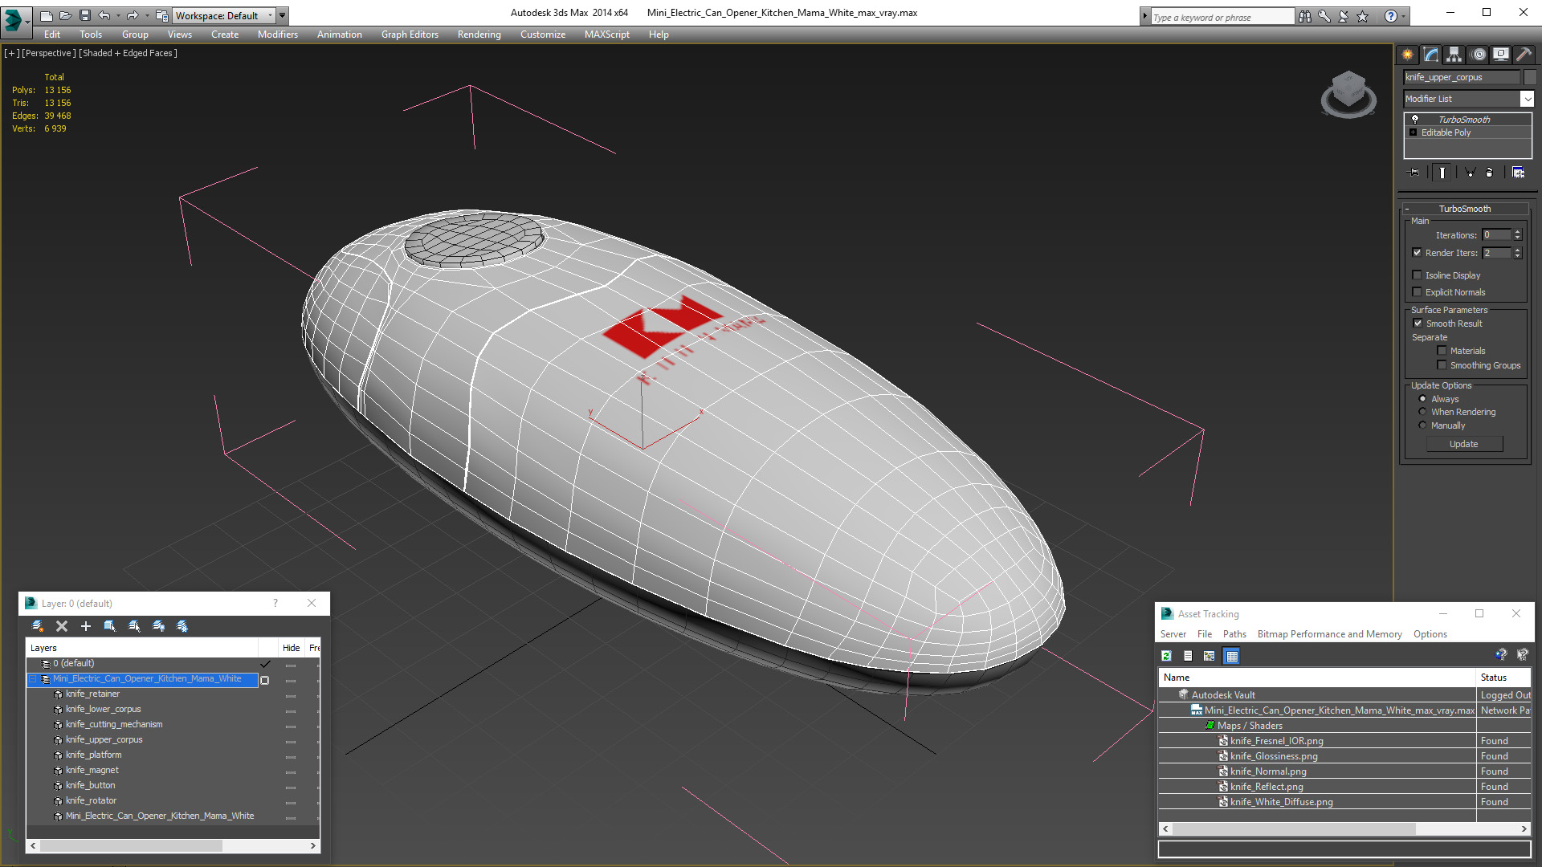Collapse the TurboSmooth rollout
1542x867 pixels.
tap(1407, 209)
